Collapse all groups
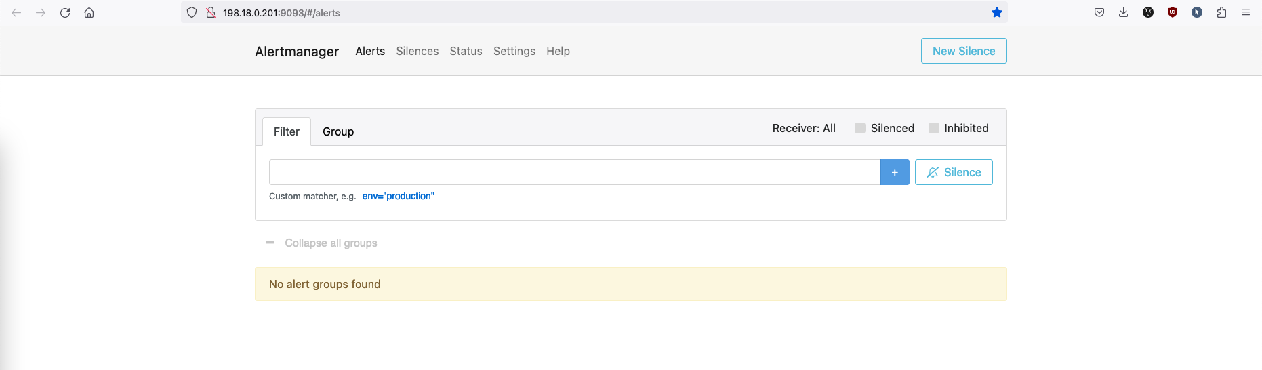 tap(330, 243)
